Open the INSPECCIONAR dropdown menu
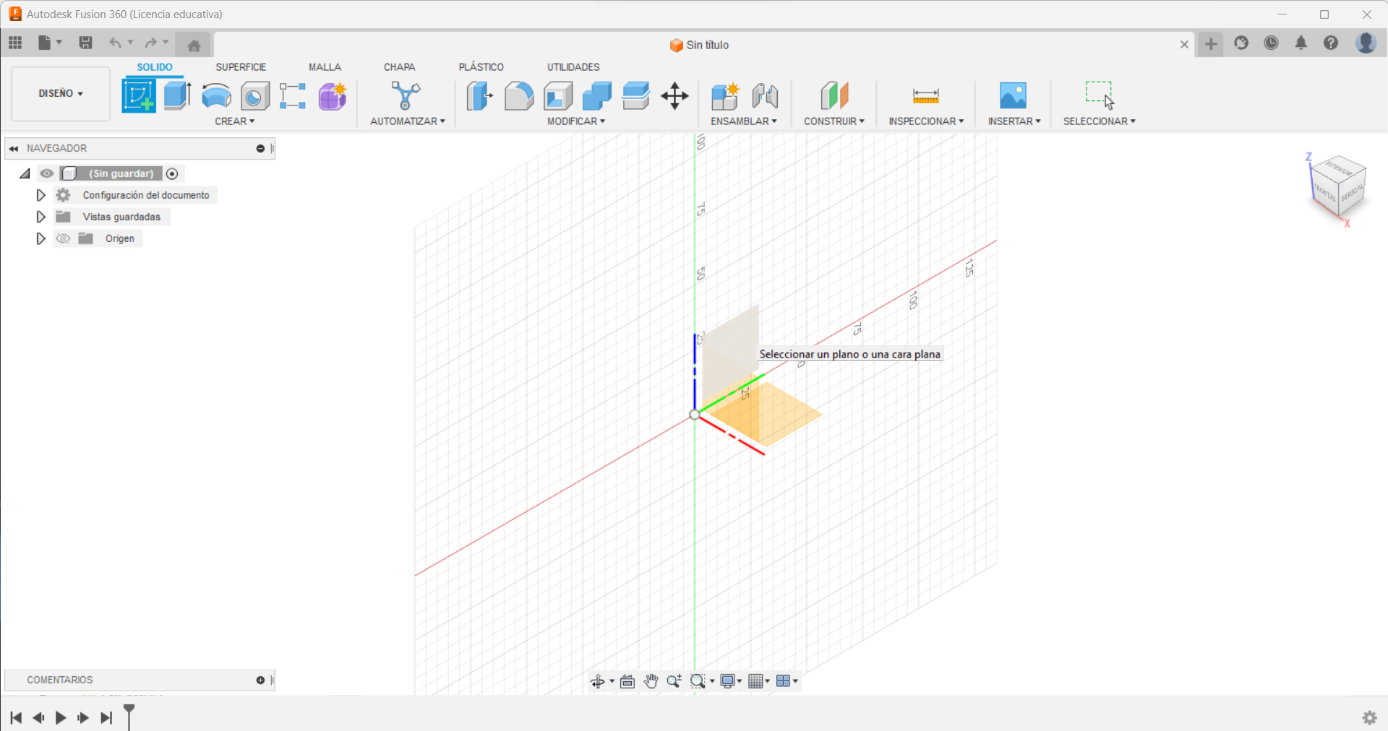The width and height of the screenshot is (1388, 731). pos(926,121)
